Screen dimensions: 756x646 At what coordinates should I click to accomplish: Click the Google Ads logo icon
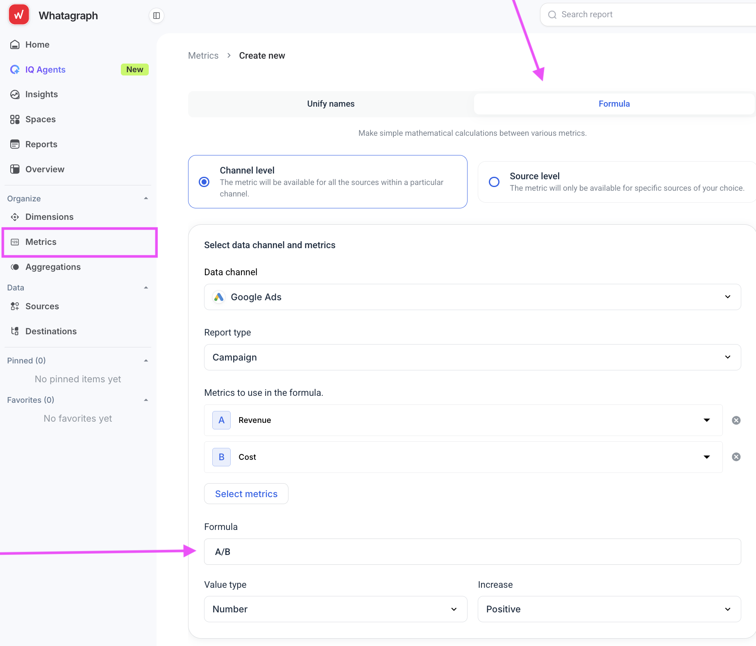(x=219, y=297)
